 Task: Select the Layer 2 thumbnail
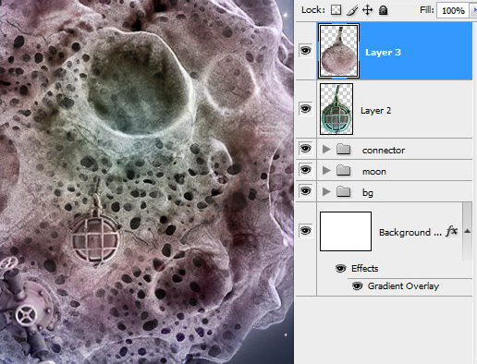tap(336, 109)
